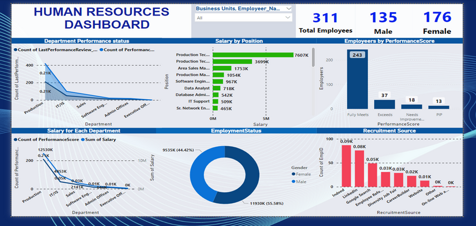The height and width of the screenshot is (226, 476).
Task: Select the Exceeds bar with 37 employees
Action: (384, 104)
